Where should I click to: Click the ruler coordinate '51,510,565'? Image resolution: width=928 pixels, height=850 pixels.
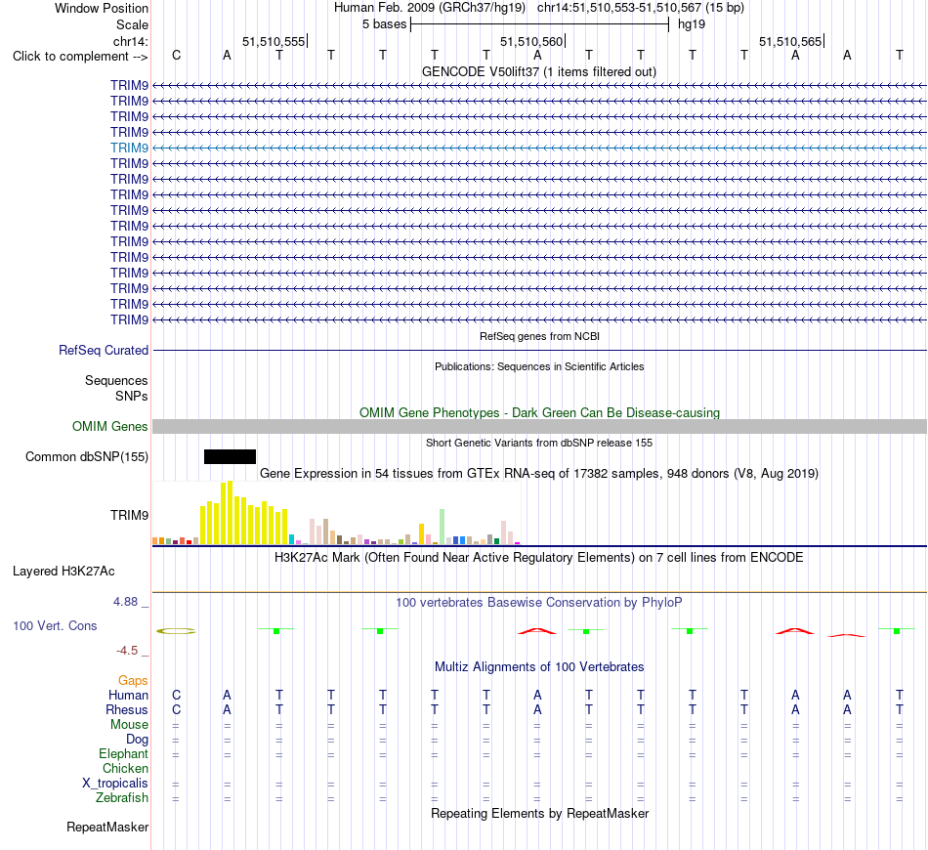pyautogui.click(x=790, y=41)
